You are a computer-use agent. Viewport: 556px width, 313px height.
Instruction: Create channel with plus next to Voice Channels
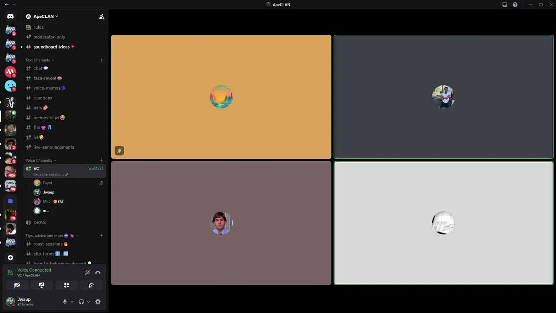[101, 160]
